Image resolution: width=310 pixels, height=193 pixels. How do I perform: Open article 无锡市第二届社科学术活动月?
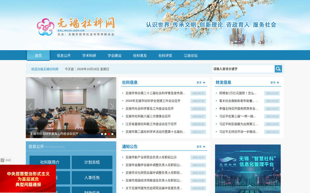[x=155, y=132]
